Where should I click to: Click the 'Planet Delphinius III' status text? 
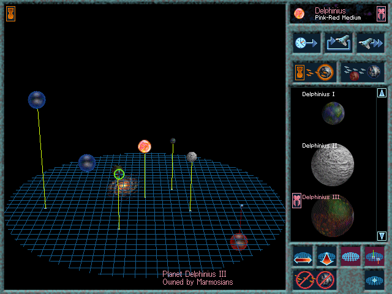194,274
